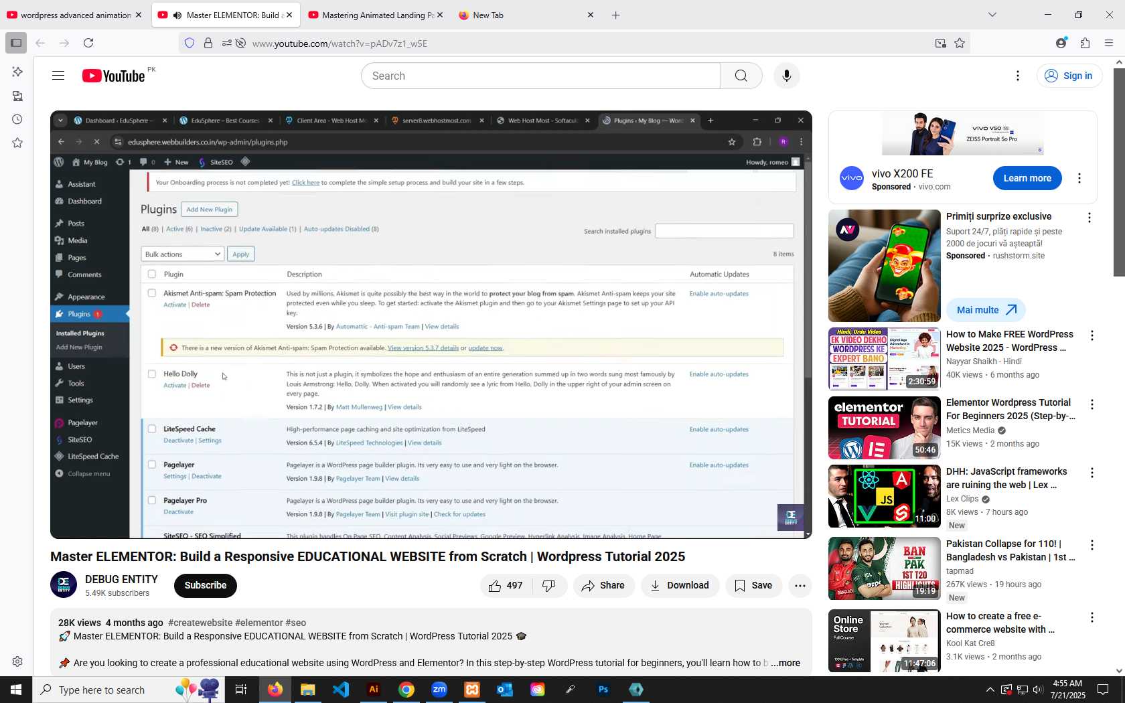
Task: Close the Mastering Animated Landing tab
Action: click(x=439, y=15)
